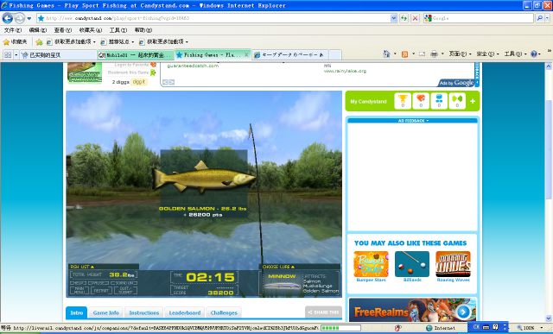Open the 推荐站点 favorites link

pyautogui.click(x=118, y=42)
